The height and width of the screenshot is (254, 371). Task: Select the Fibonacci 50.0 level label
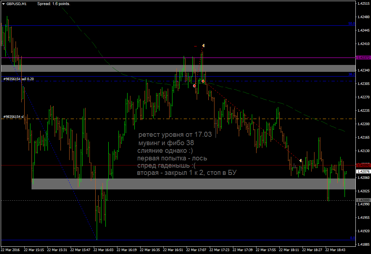click(351, 24)
